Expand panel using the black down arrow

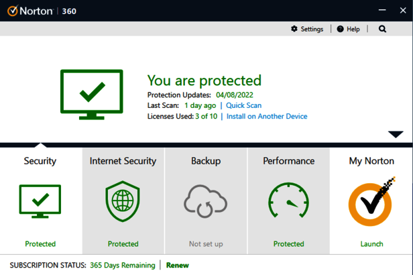(396, 134)
